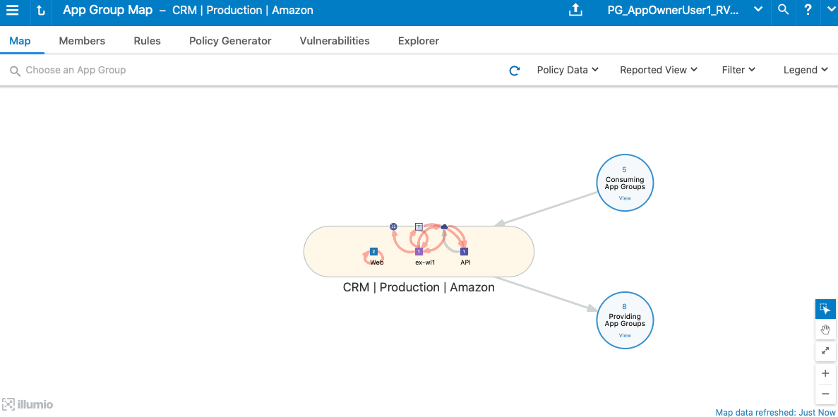Open the Vulnerabilities tab
The image size is (838, 417).
(335, 41)
